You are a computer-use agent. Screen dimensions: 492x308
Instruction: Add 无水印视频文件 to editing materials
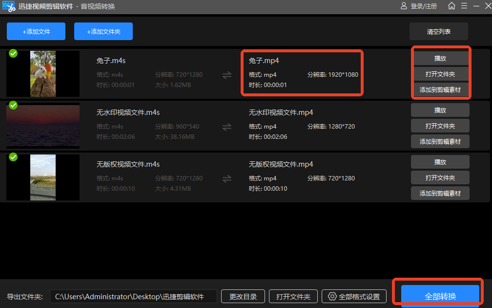click(x=440, y=141)
